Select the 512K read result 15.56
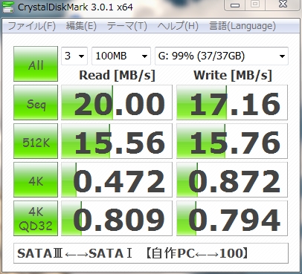Screen dimensions: 302x274 [x=117, y=141]
